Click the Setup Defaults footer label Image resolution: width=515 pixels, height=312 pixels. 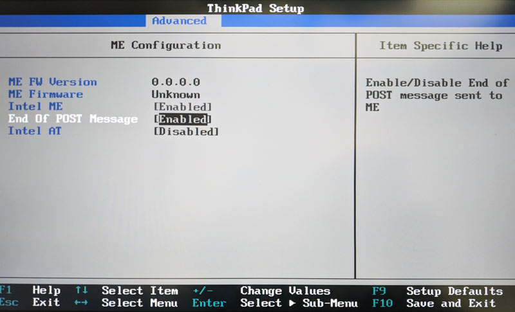pos(454,291)
